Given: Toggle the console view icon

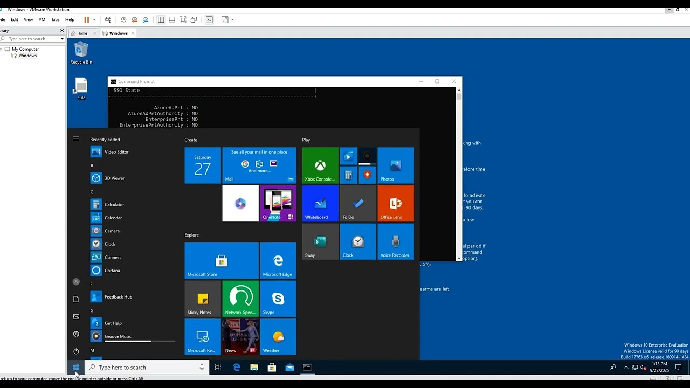Looking at the screenshot, I should tap(209, 19).
